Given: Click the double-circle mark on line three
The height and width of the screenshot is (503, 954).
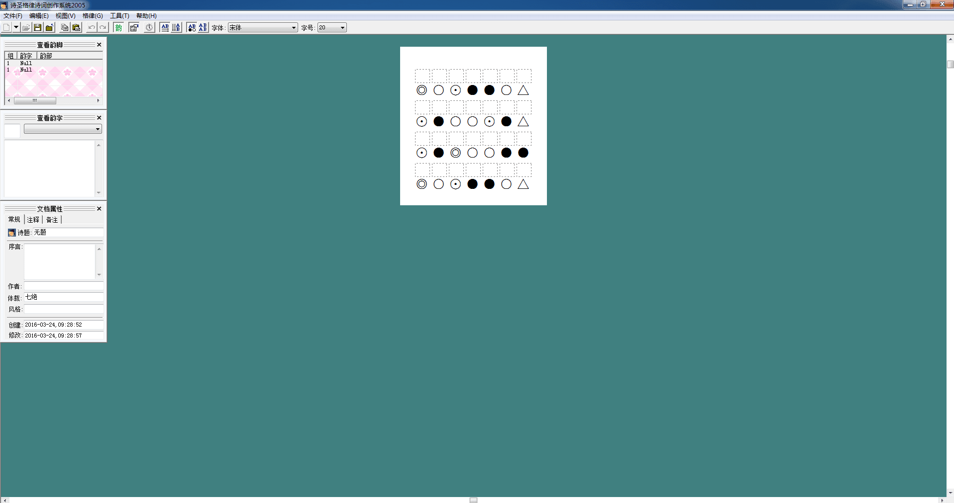Looking at the screenshot, I should coord(455,153).
